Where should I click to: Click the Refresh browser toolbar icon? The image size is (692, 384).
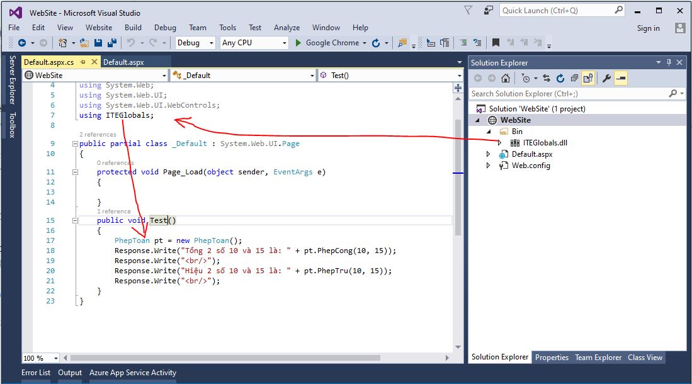(x=376, y=43)
